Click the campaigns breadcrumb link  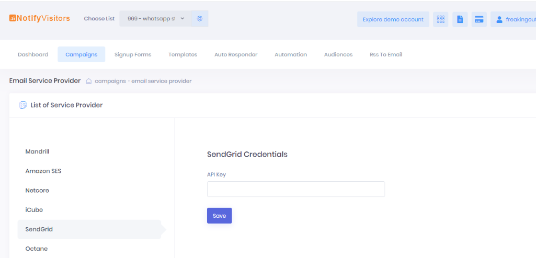point(110,81)
